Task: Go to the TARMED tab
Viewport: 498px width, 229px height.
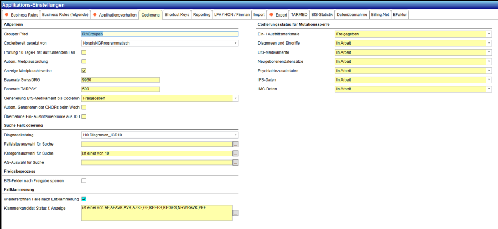Action: (x=299, y=14)
